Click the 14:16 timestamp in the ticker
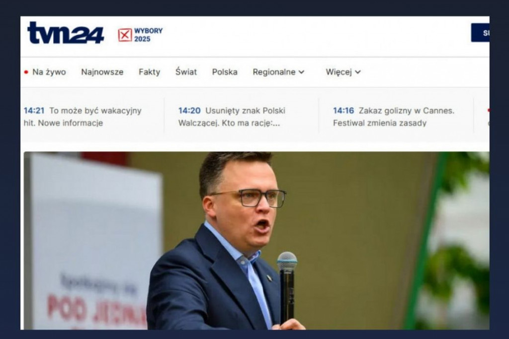The height and width of the screenshot is (339, 509). coord(343,111)
